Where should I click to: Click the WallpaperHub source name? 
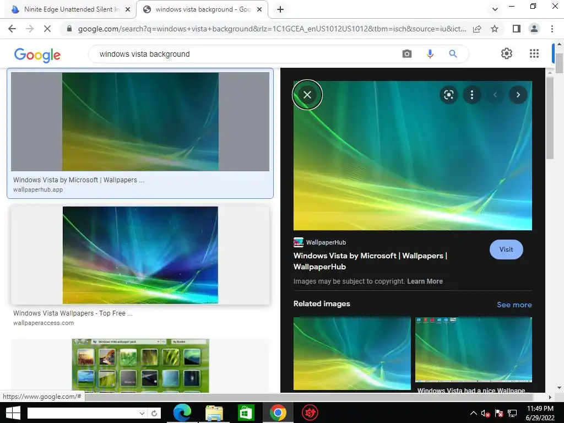(326, 242)
